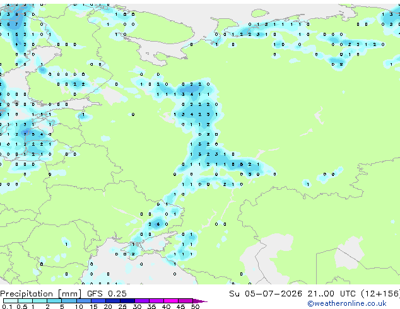Click the 35–40 mm violet legend swatch
This screenshot has height=309, width=400.
[x=156, y=301]
